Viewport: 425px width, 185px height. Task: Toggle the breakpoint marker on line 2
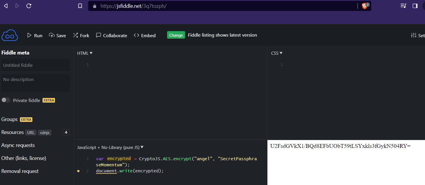78,171
